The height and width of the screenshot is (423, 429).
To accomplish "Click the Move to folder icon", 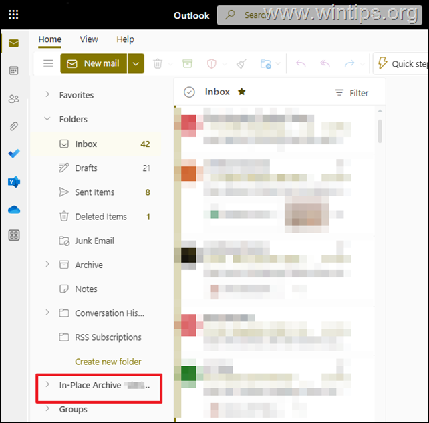I will point(266,64).
